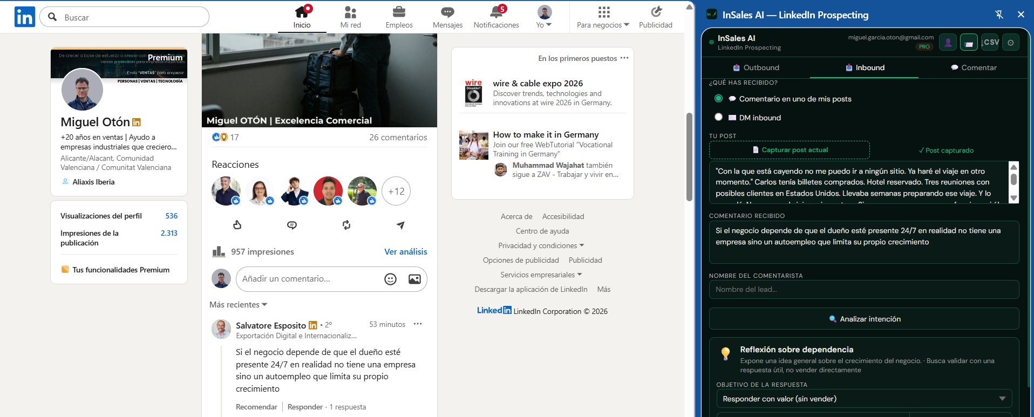Image resolution: width=1034 pixels, height=417 pixels.
Task: Click the send paper-plane icon
Action: (400, 225)
